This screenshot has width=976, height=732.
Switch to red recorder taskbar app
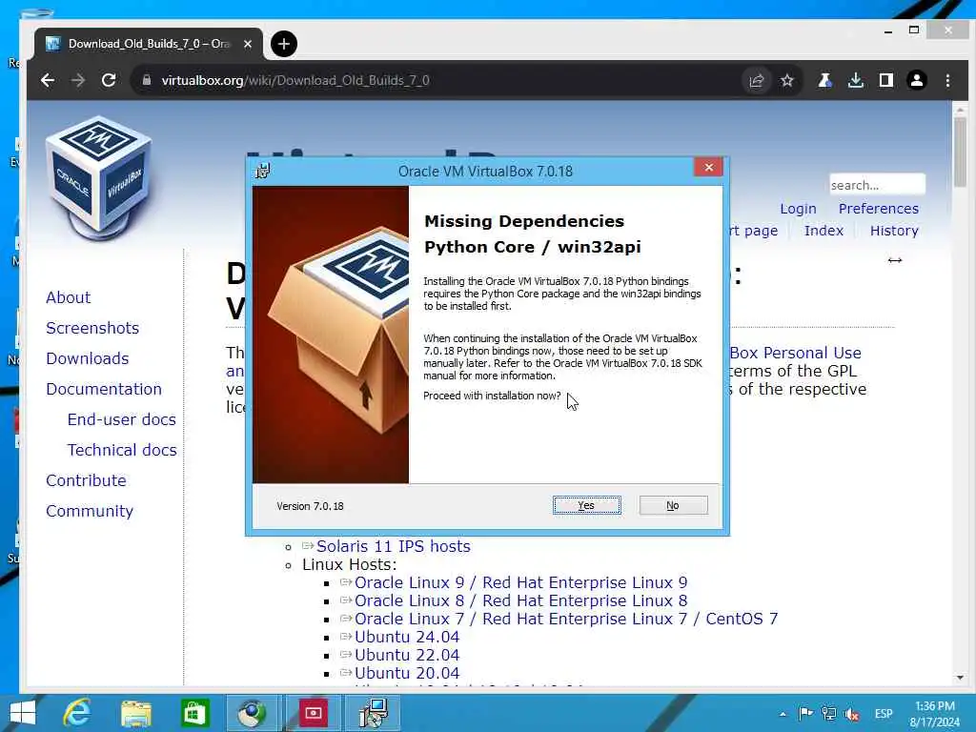313,713
